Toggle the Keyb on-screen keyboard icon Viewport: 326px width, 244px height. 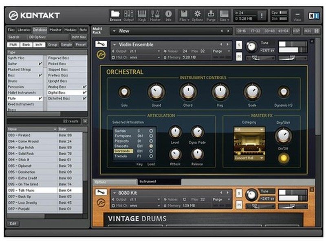[x=142, y=15]
